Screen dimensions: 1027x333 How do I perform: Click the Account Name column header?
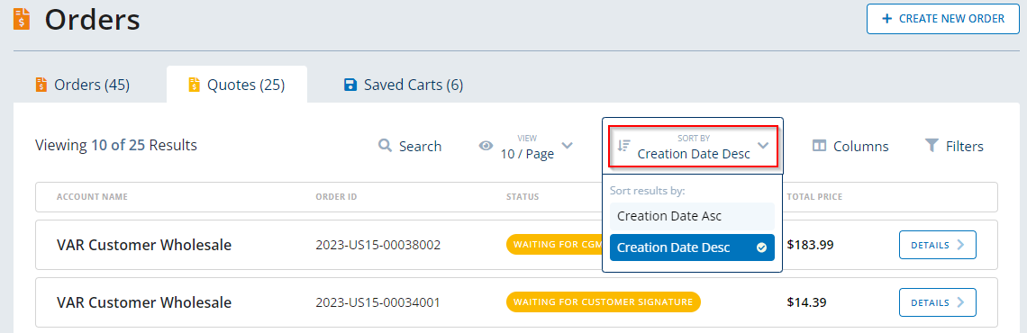point(93,197)
